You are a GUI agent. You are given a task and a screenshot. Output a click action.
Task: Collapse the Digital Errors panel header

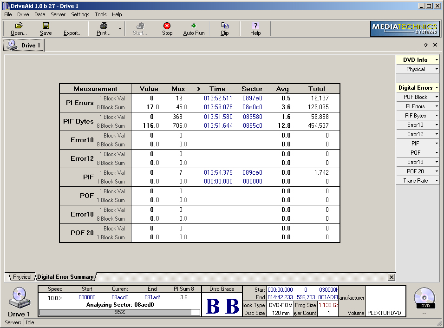[417, 88]
